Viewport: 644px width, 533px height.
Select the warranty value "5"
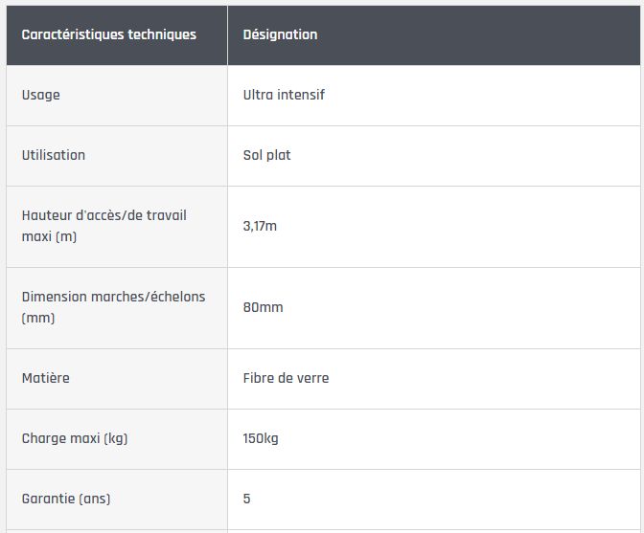pyautogui.click(x=247, y=499)
